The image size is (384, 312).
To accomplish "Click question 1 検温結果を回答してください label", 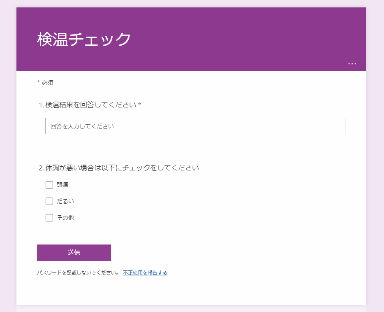I will tap(86, 105).
